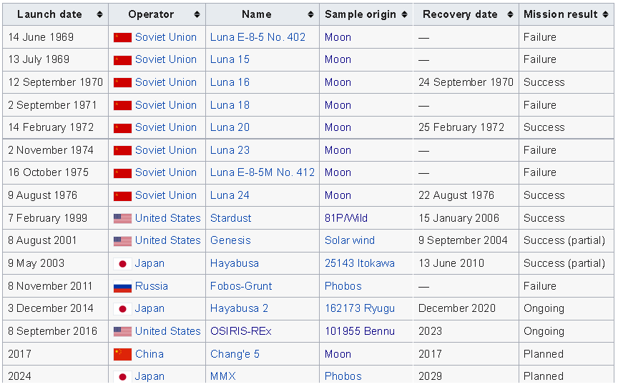Select the '13 June 2010' recovery date

[451, 263]
